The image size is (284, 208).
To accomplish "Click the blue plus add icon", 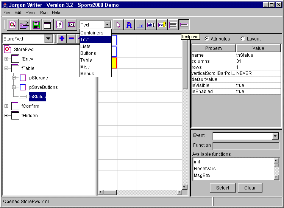I will tap(62, 39).
